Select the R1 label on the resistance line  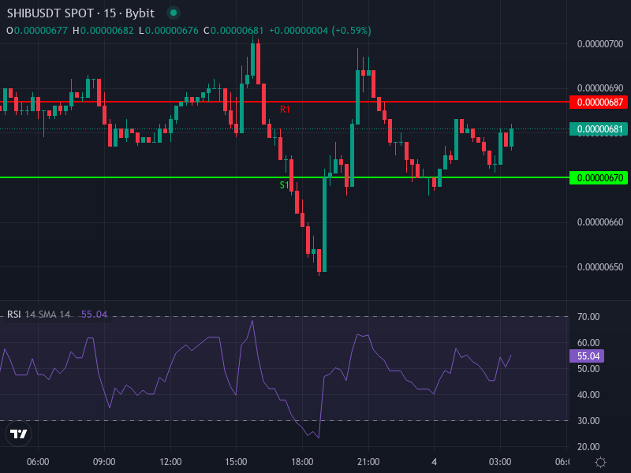pos(284,110)
